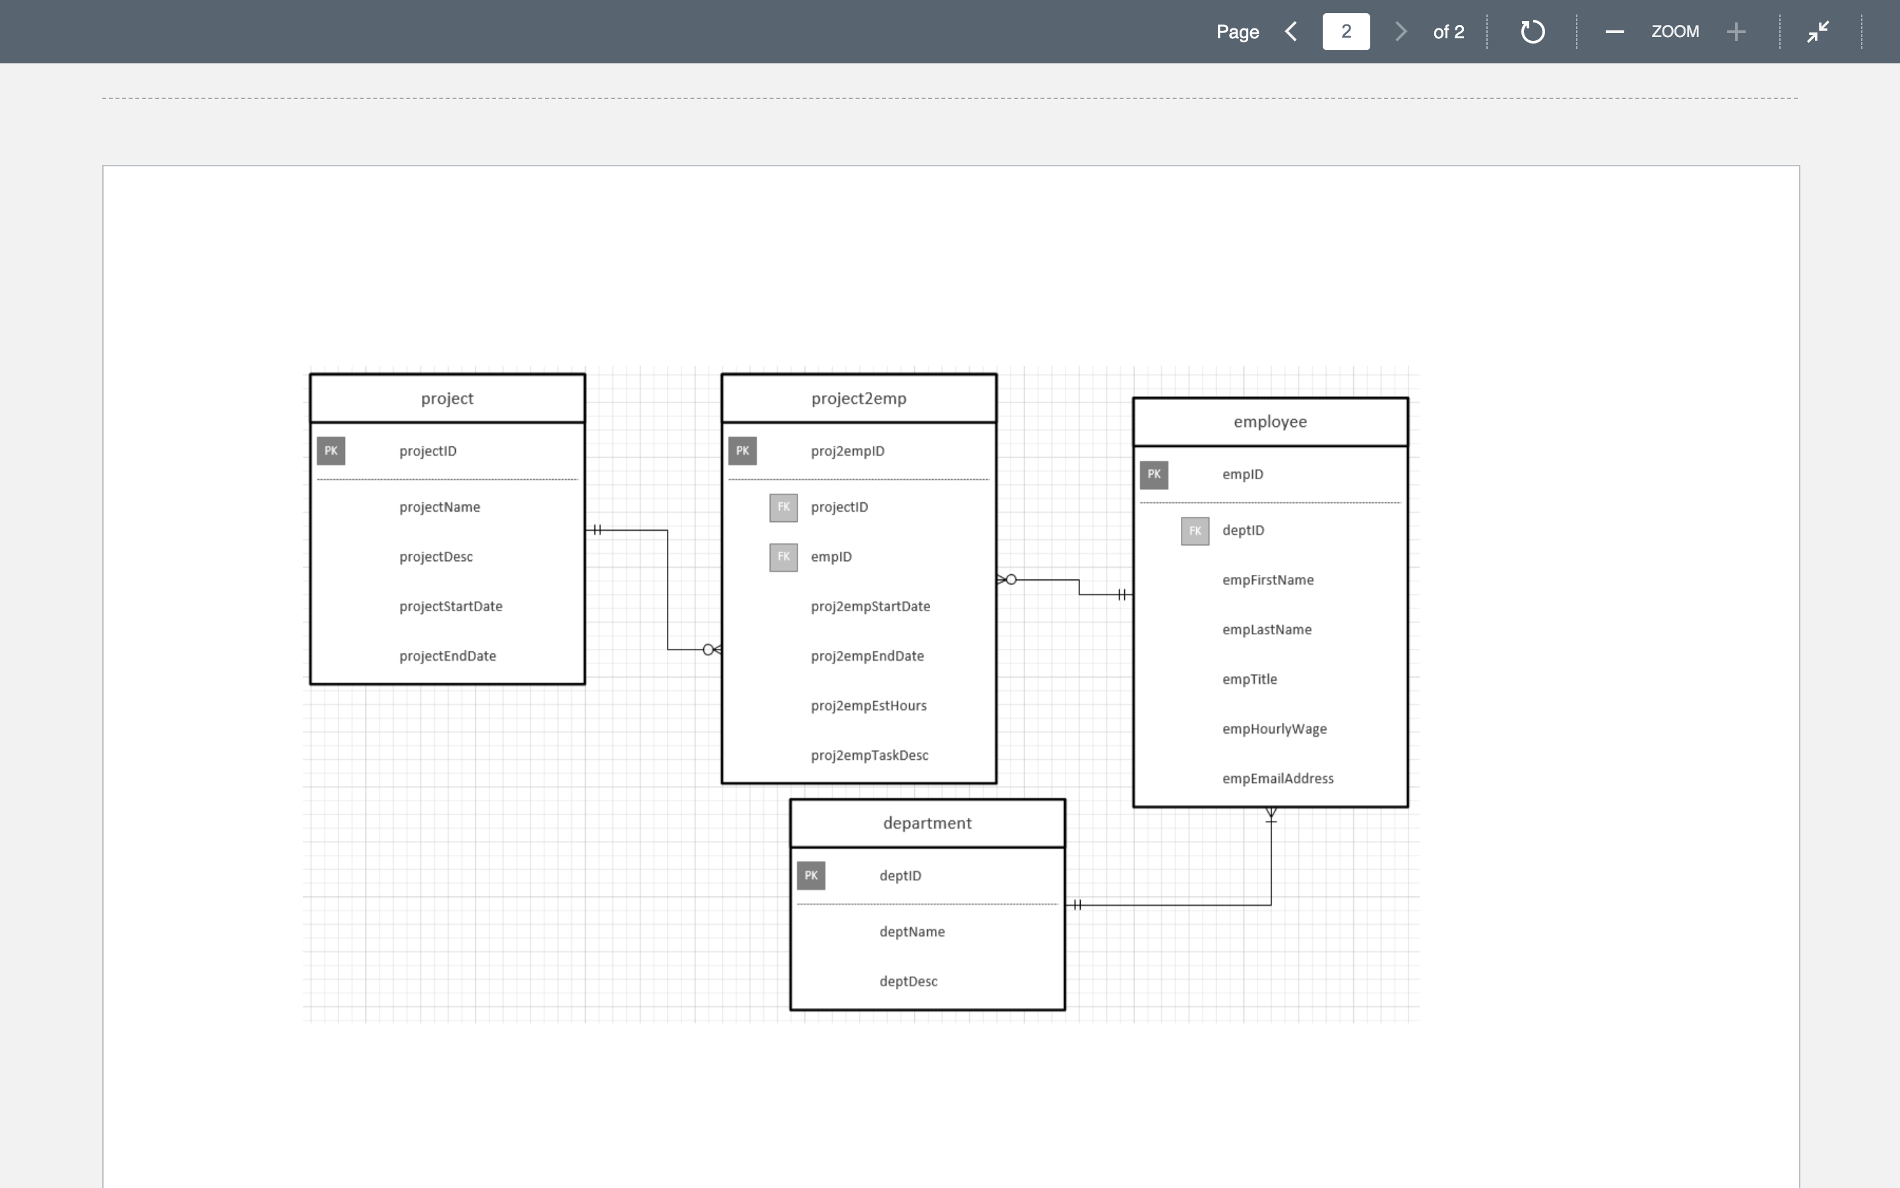Click the empEmailAddress attribute
Image resolution: width=1900 pixels, height=1188 pixels.
click(x=1277, y=778)
